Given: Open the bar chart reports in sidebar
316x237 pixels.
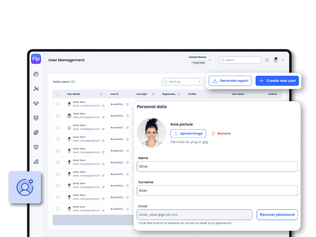Looking at the screenshot, I should 36,161.
